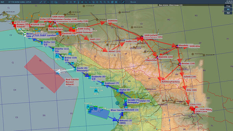Click the TankFactory label
Image resolution: width=233 pixels, height=131 pixels.
(x=56, y=29)
